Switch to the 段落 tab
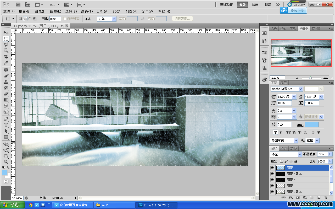This screenshot has height=209, width=335. point(283,83)
